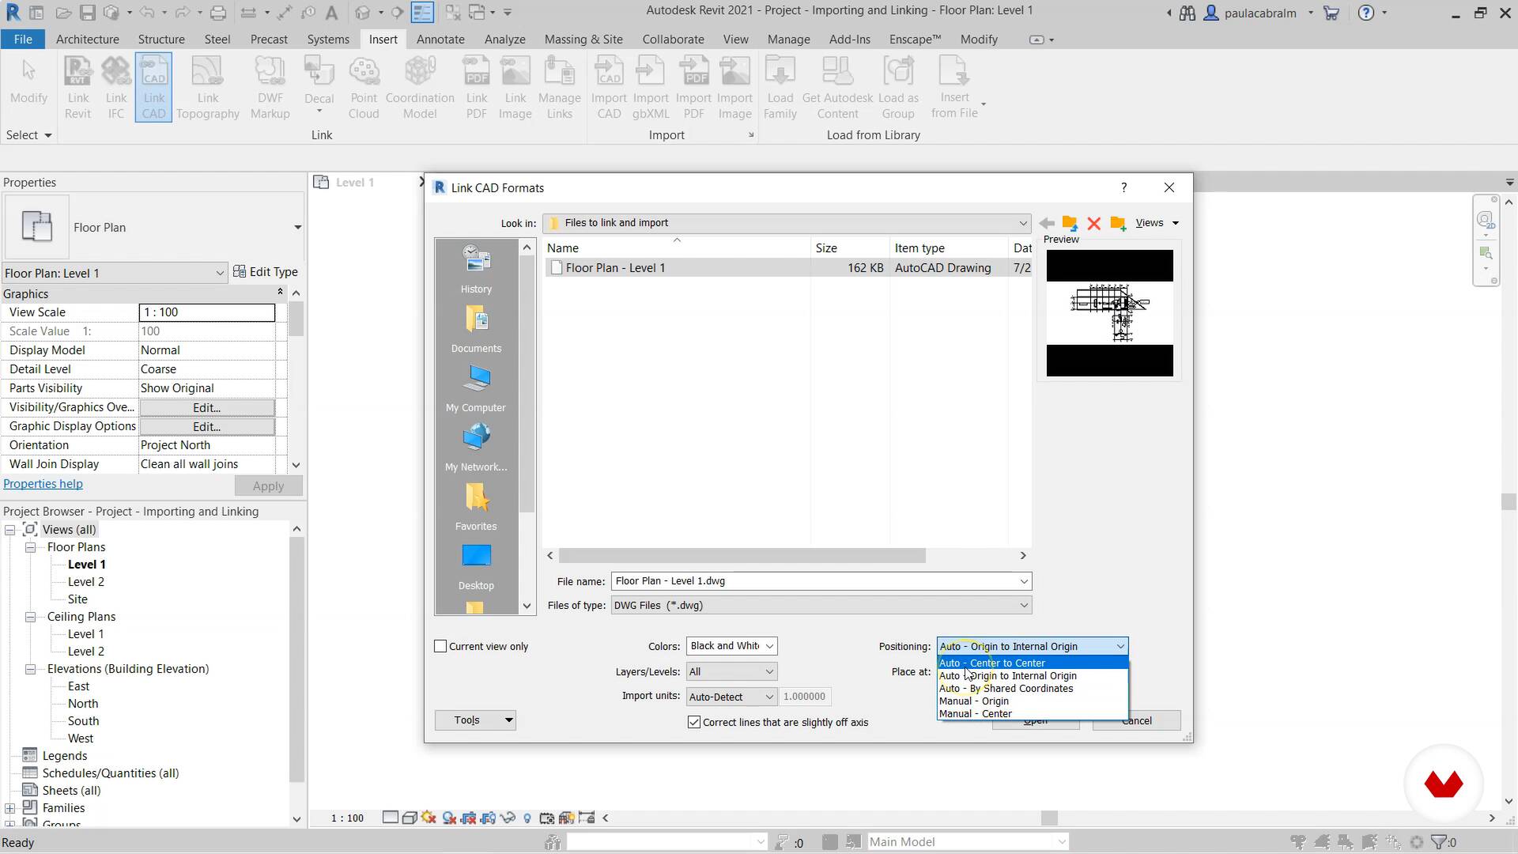Select Auto - By Shared Coordinates option

point(1033,688)
